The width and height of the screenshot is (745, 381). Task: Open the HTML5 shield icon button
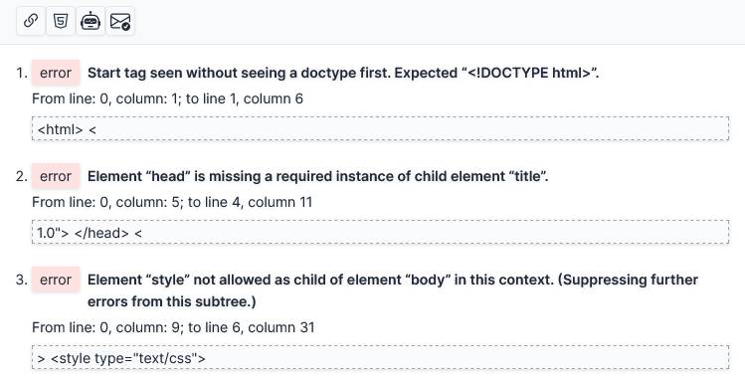(x=61, y=21)
